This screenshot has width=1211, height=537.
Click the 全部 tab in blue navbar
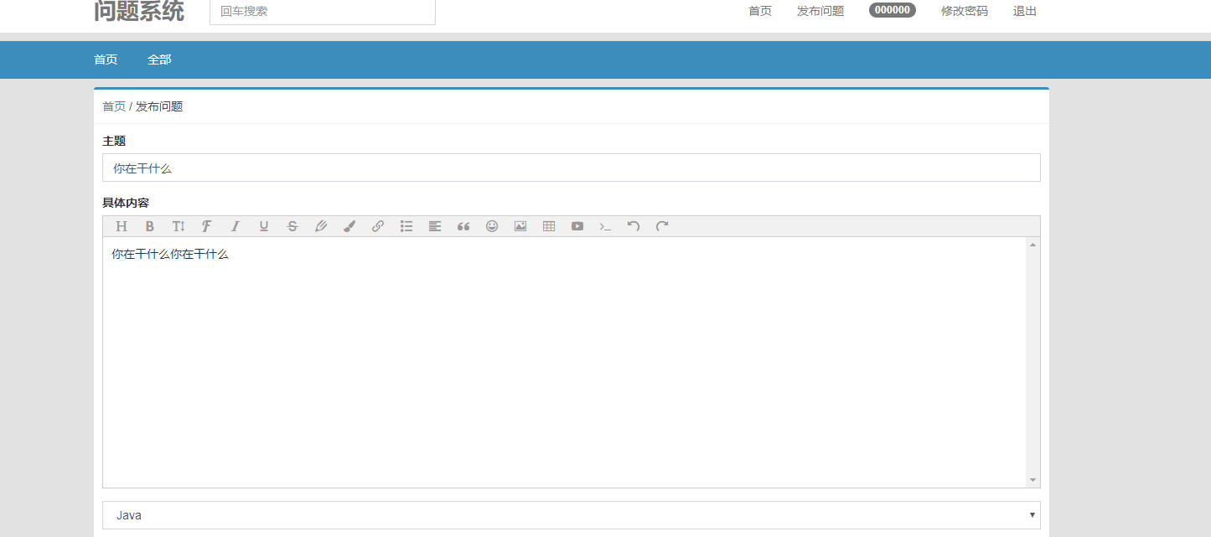pyautogui.click(x=159, y=59)
